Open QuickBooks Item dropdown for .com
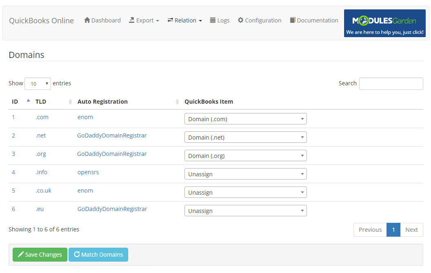The width and height of the screenshot is (431, 273). coord(245,119)
